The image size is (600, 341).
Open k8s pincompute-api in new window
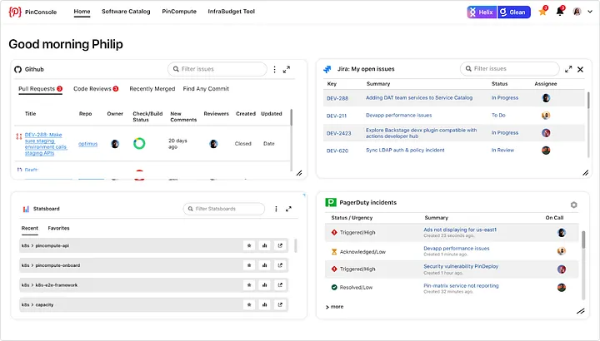(x=280, y=245)
